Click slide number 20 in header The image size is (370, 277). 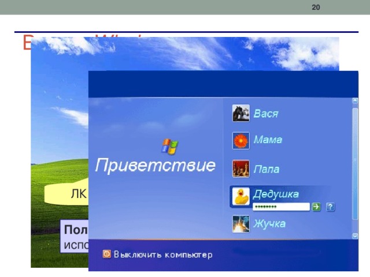(x=316, y=8)
